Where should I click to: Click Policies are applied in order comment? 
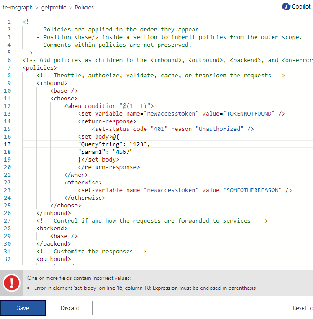tap(119, 30)
